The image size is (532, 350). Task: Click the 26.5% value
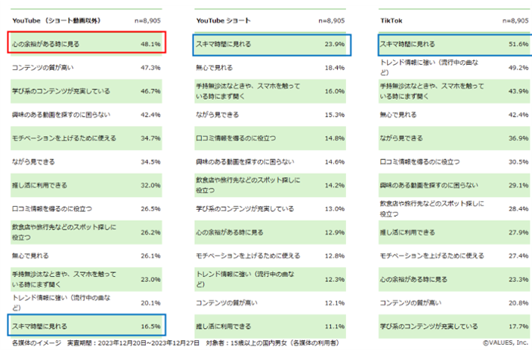tap(150, 209)
